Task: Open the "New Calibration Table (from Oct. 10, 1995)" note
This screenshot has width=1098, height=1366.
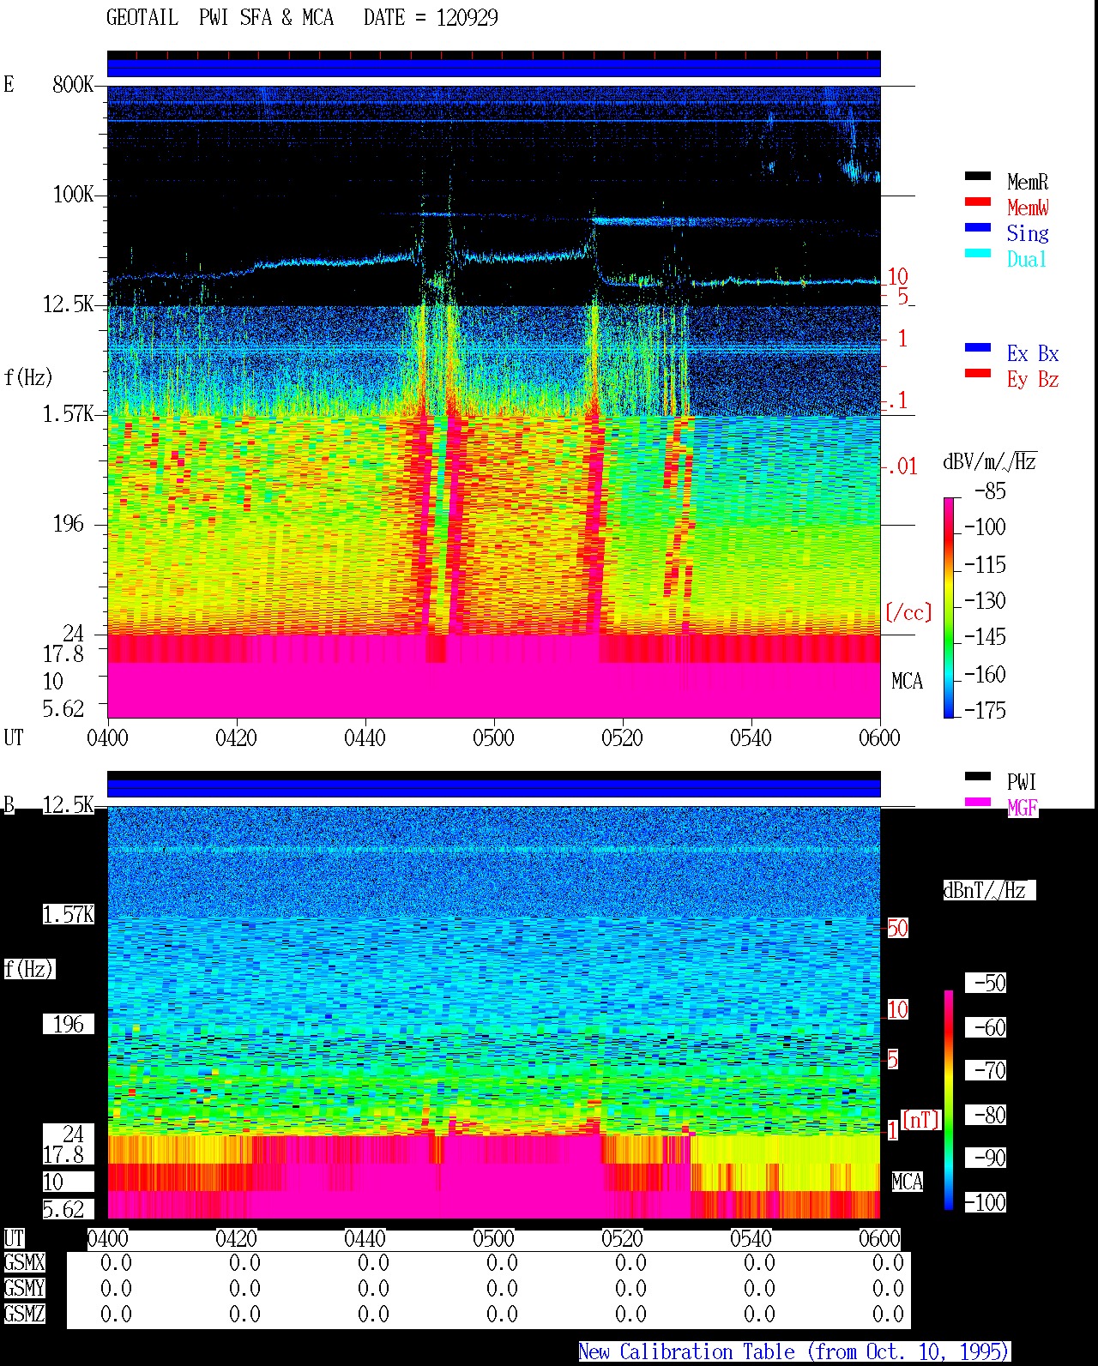Action: 794,1352
